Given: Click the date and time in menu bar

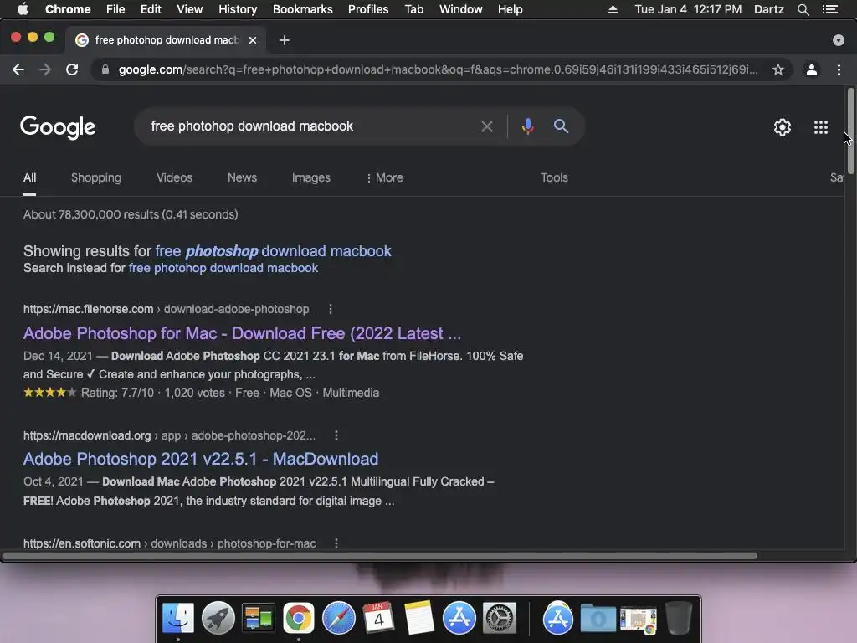Looking at the screenshot, I should [x=688, y=9].
